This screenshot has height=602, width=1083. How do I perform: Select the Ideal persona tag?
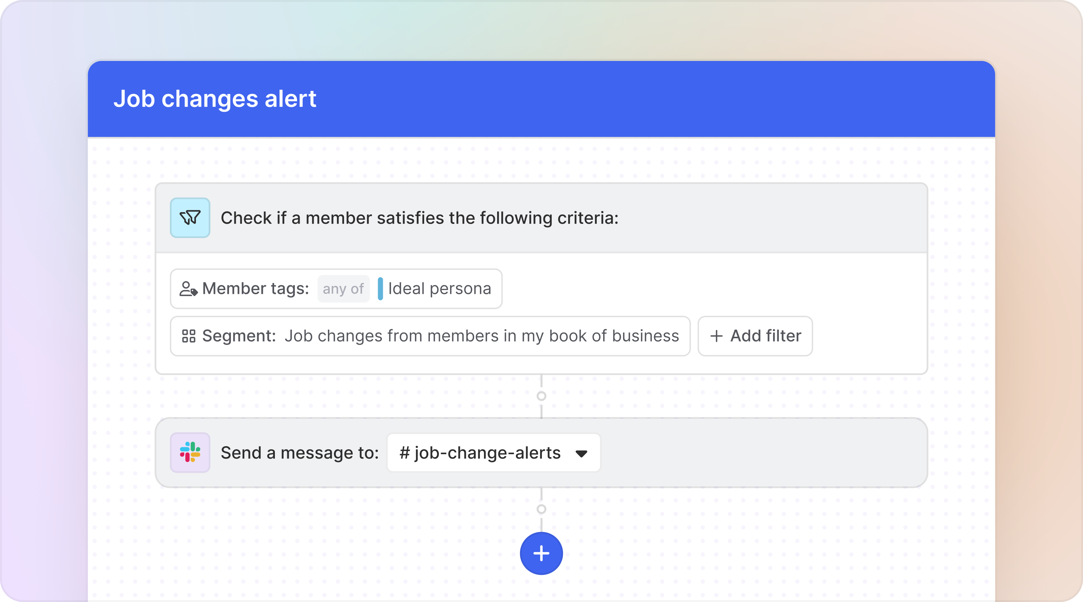click(x=439, y=289)
